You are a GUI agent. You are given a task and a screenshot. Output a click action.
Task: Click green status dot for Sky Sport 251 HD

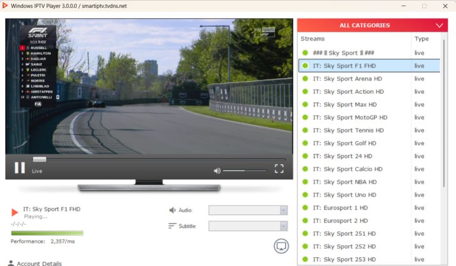tap(305, 233)
